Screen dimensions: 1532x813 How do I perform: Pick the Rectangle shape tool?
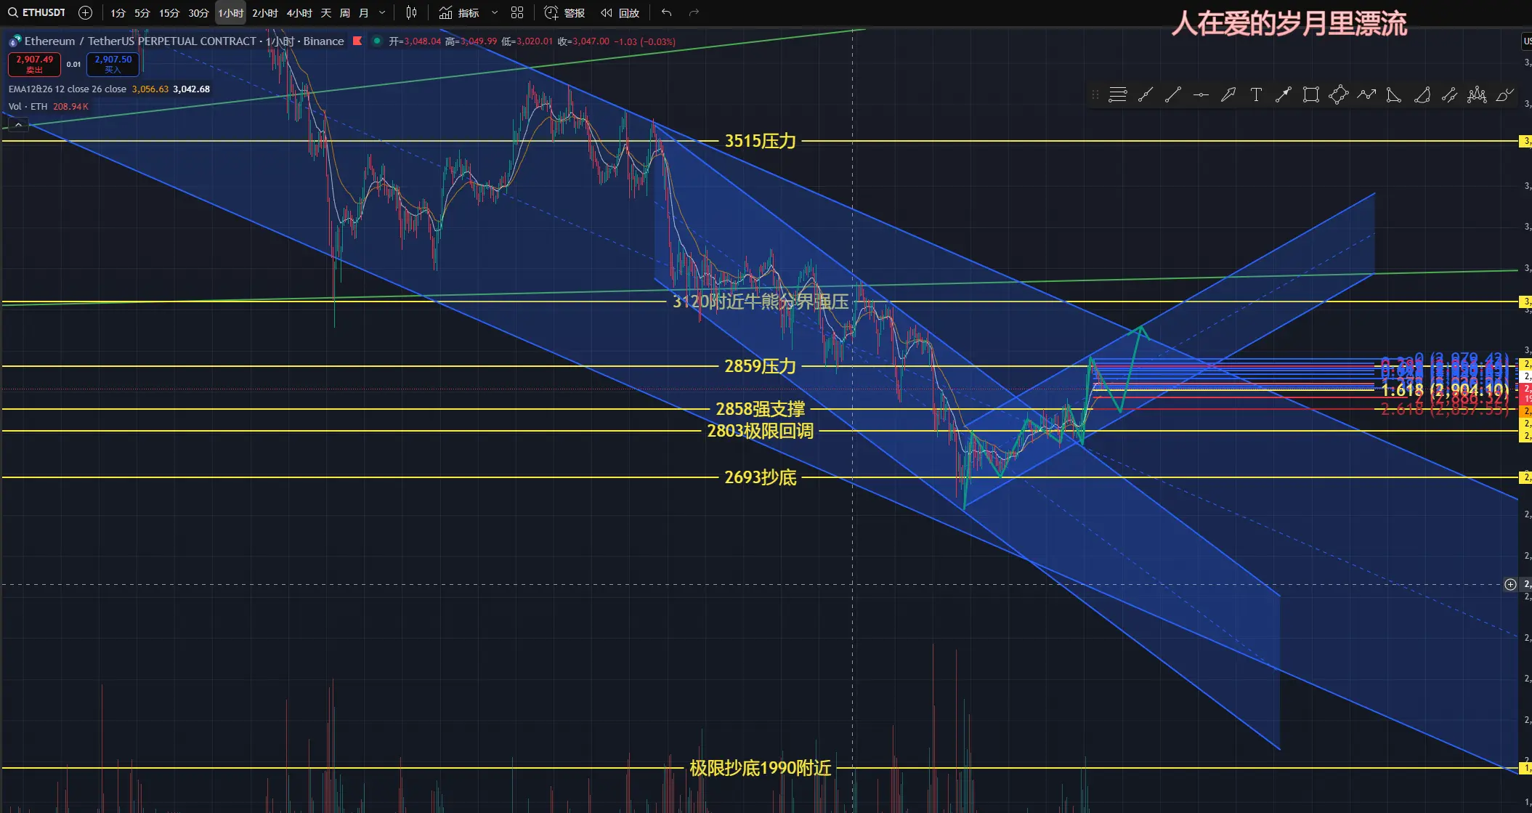point(1311,94)
